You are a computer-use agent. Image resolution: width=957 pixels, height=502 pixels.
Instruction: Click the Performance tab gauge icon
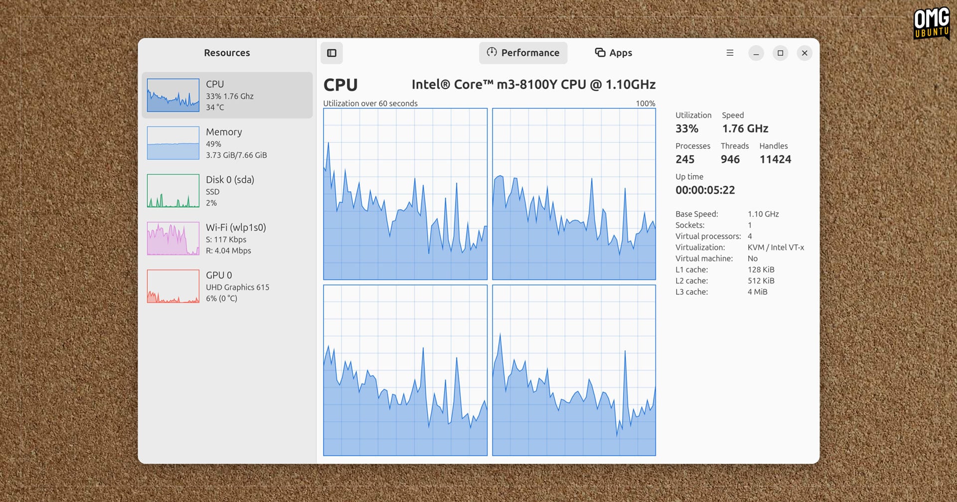coord(492,52)
